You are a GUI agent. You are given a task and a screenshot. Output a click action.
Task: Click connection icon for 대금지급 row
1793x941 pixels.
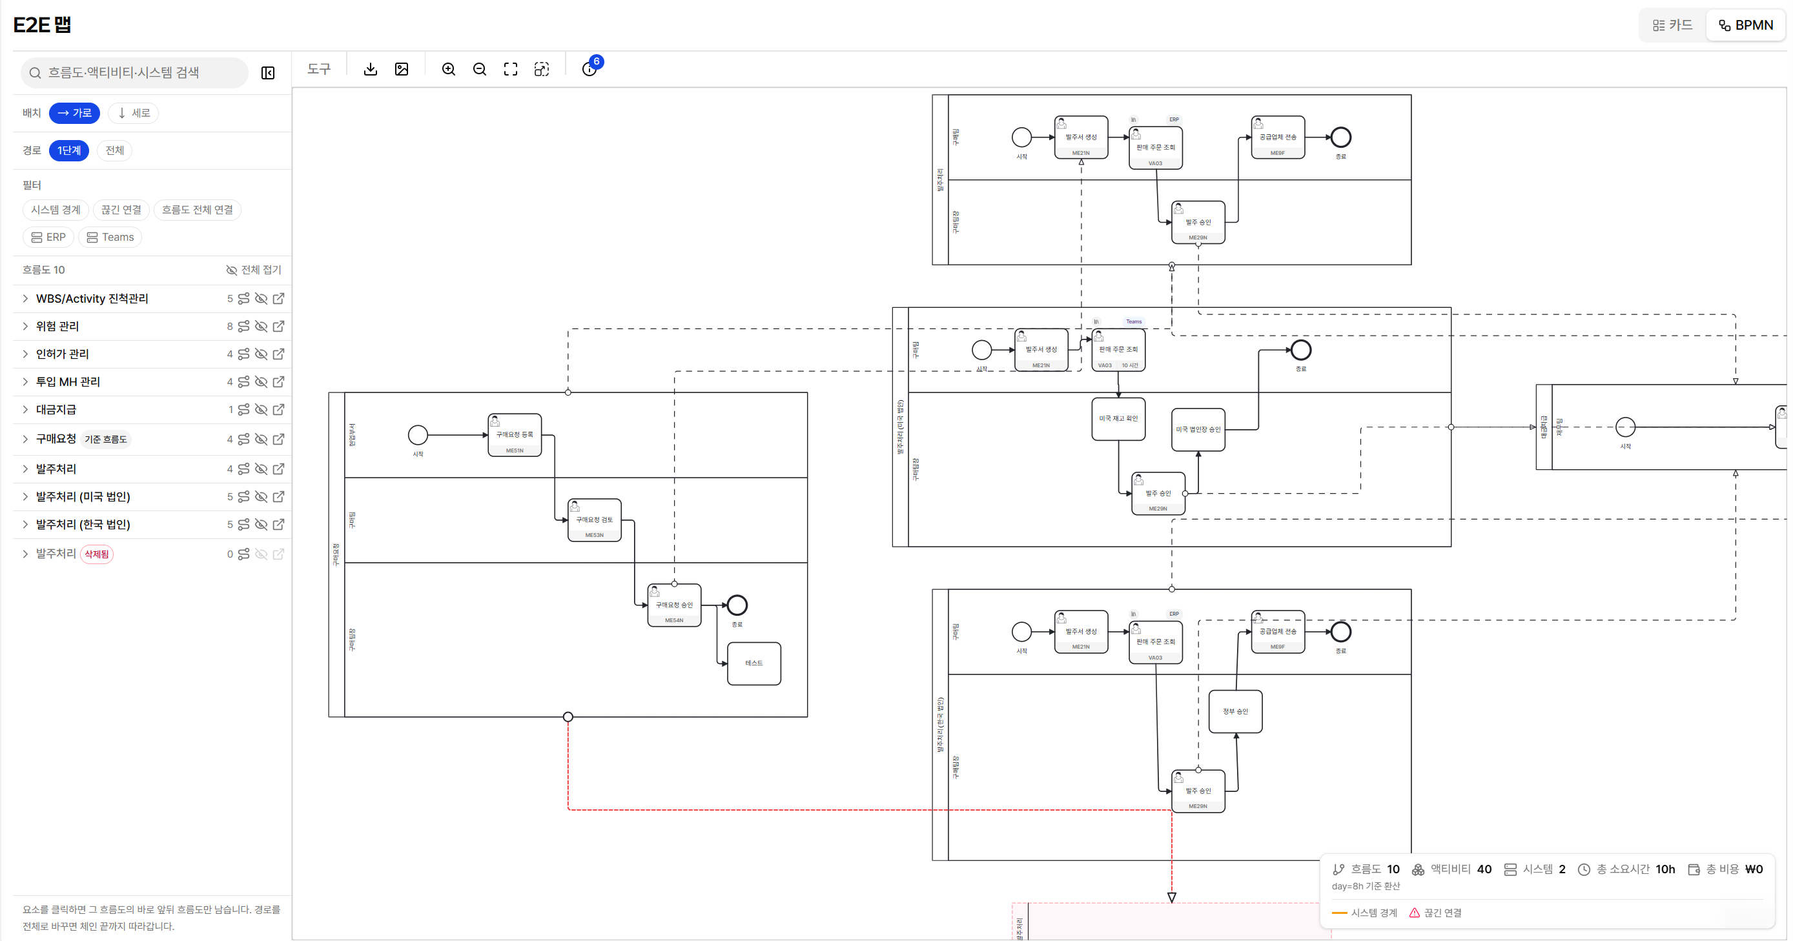pos(243,410)
